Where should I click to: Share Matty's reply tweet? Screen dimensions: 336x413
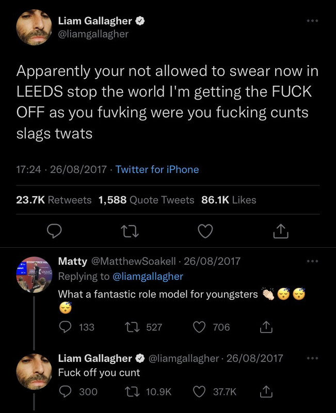[266, 327]
